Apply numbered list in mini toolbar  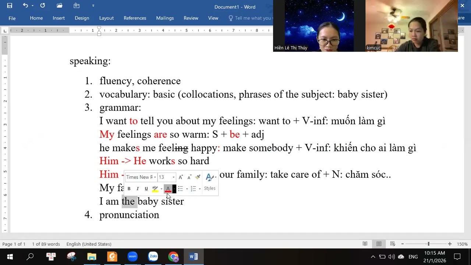pos(193,189)
